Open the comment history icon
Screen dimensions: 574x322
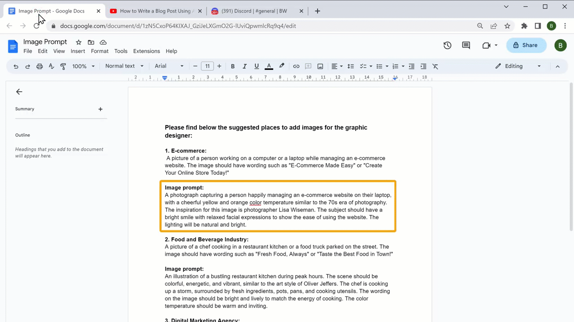pyautogui.click(x=466, y=45)
